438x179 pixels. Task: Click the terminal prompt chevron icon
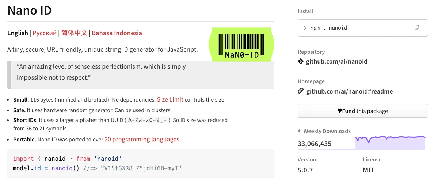pos(305,28)
